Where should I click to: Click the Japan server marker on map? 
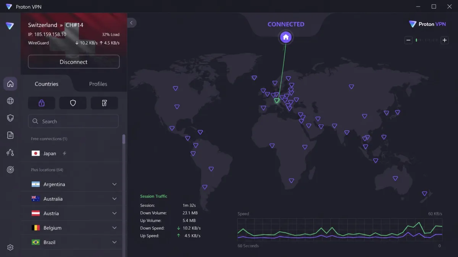pos(398,112)
